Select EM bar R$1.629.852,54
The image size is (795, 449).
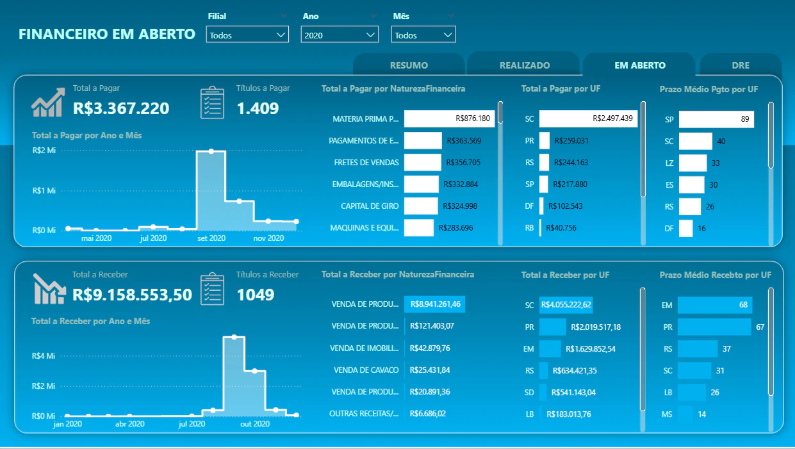pos(550,348)
